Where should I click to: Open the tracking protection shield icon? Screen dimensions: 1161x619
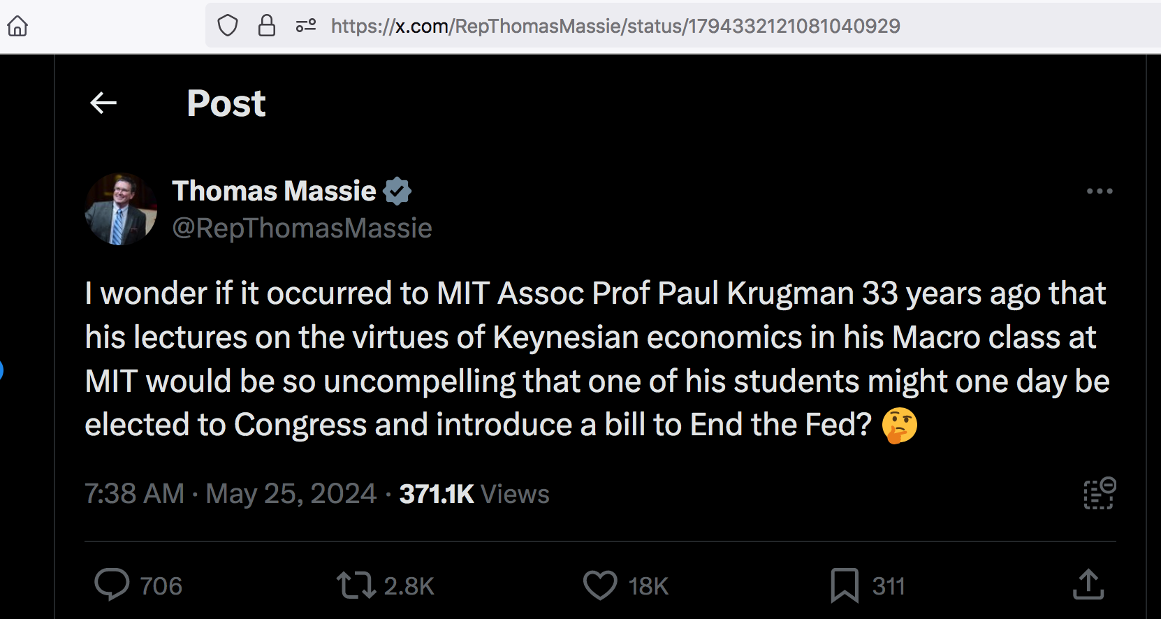coord(228,27)
